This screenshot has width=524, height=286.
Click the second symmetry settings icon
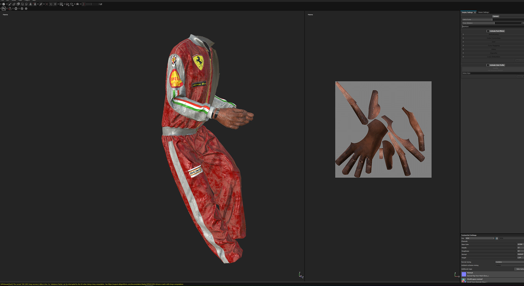(x=51, y=4)
